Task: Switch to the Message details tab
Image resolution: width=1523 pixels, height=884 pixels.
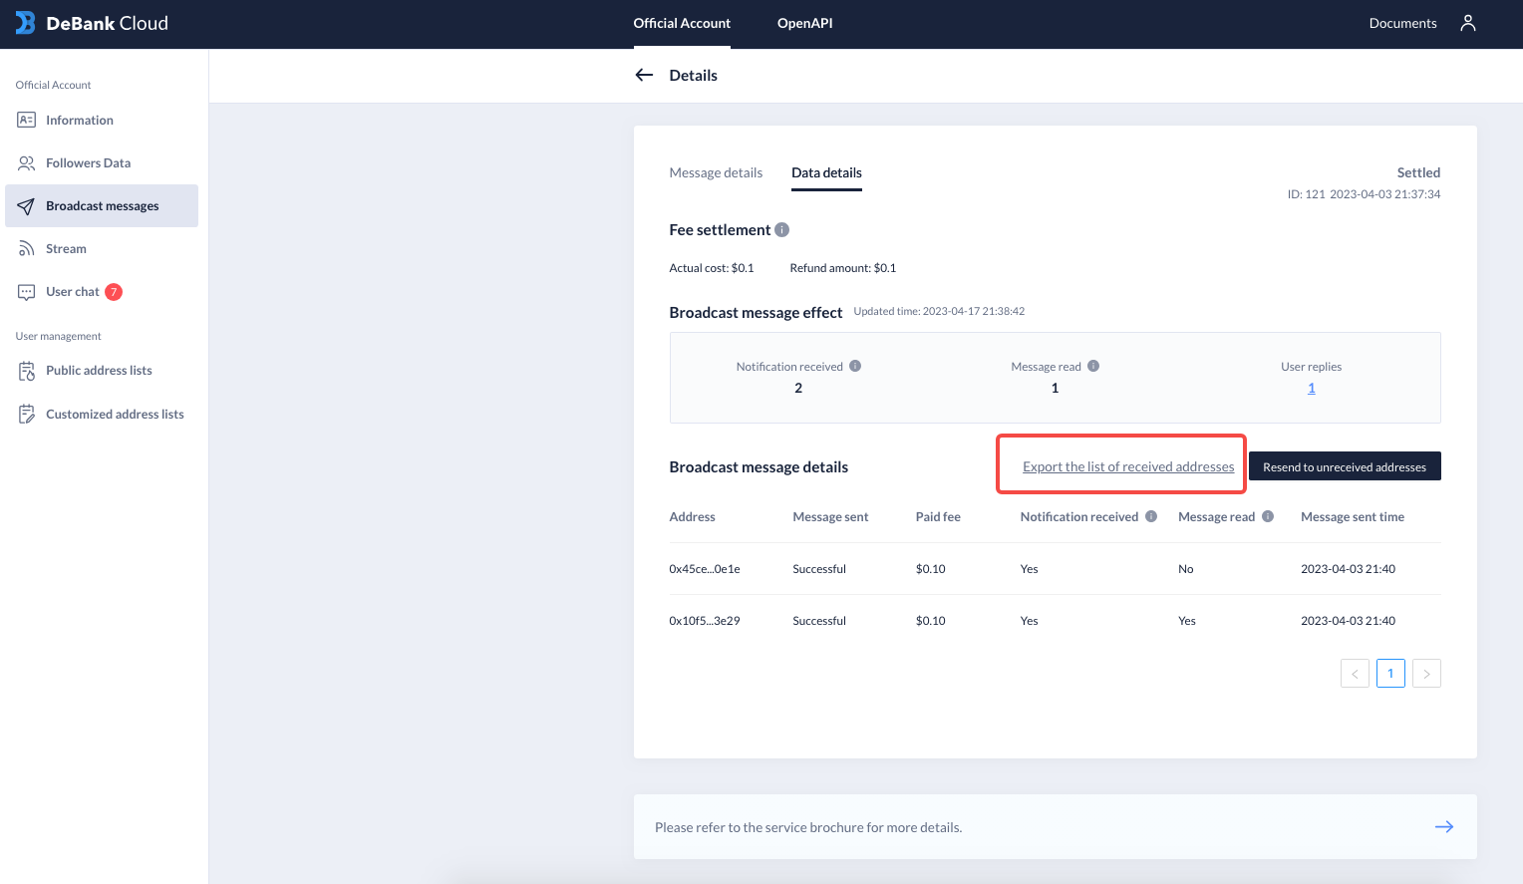Action: [x=716, y=172]
